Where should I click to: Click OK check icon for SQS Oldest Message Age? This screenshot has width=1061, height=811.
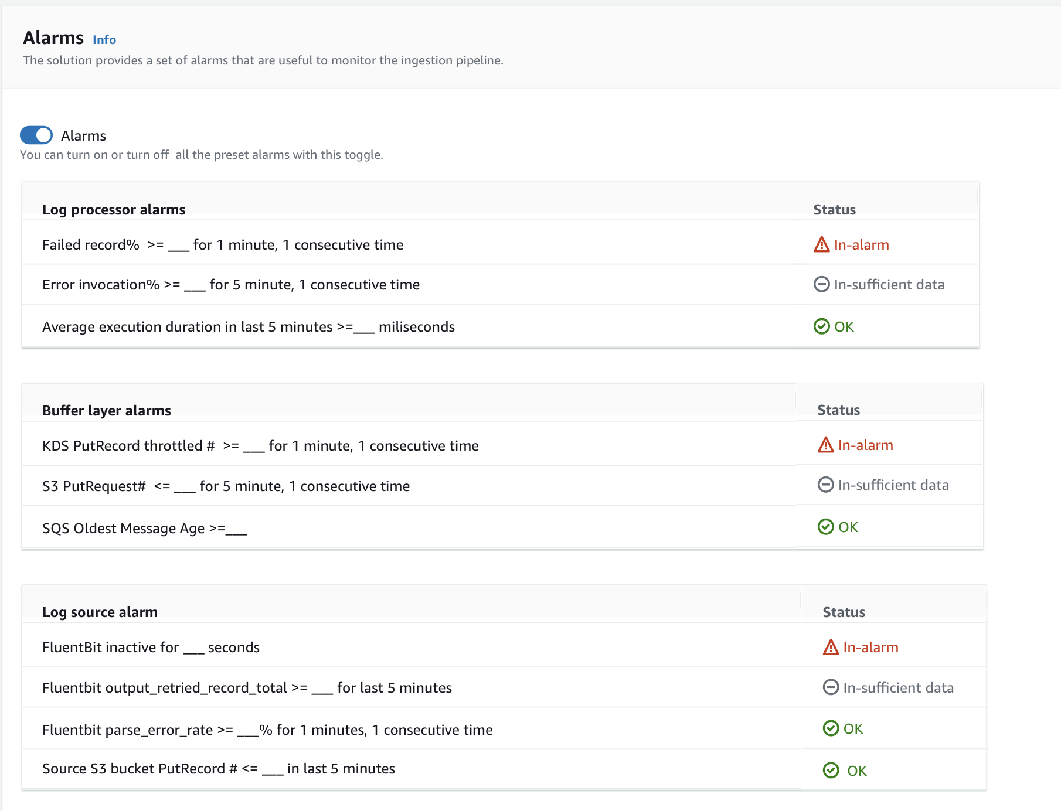[x=826, y=527]
